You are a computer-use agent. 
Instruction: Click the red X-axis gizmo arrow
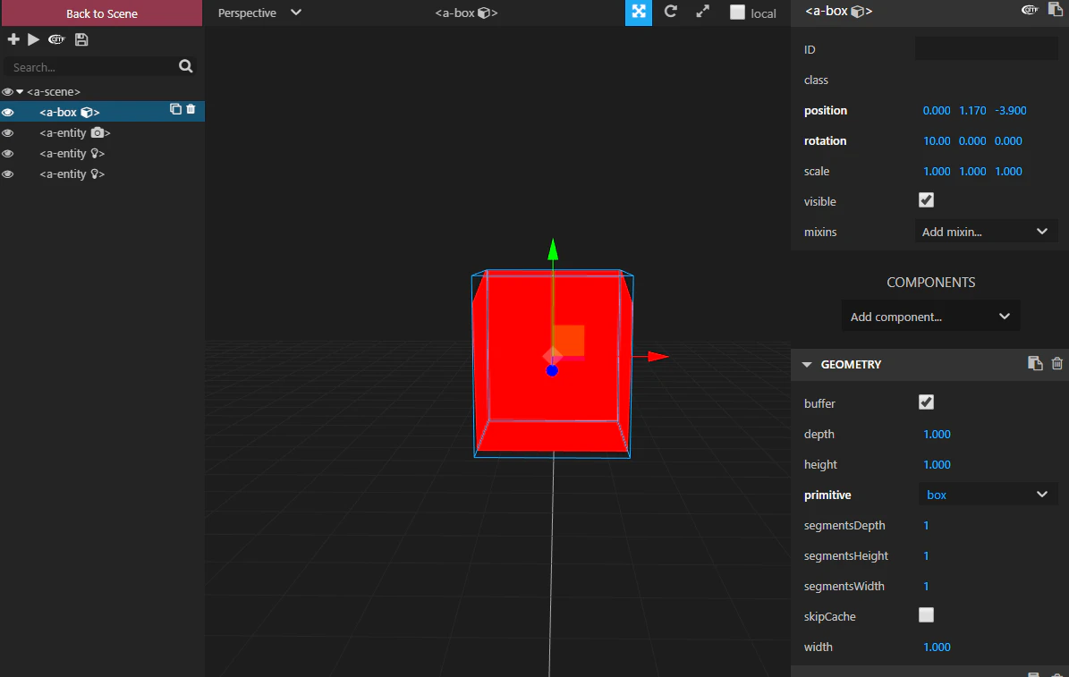point(658,356)
